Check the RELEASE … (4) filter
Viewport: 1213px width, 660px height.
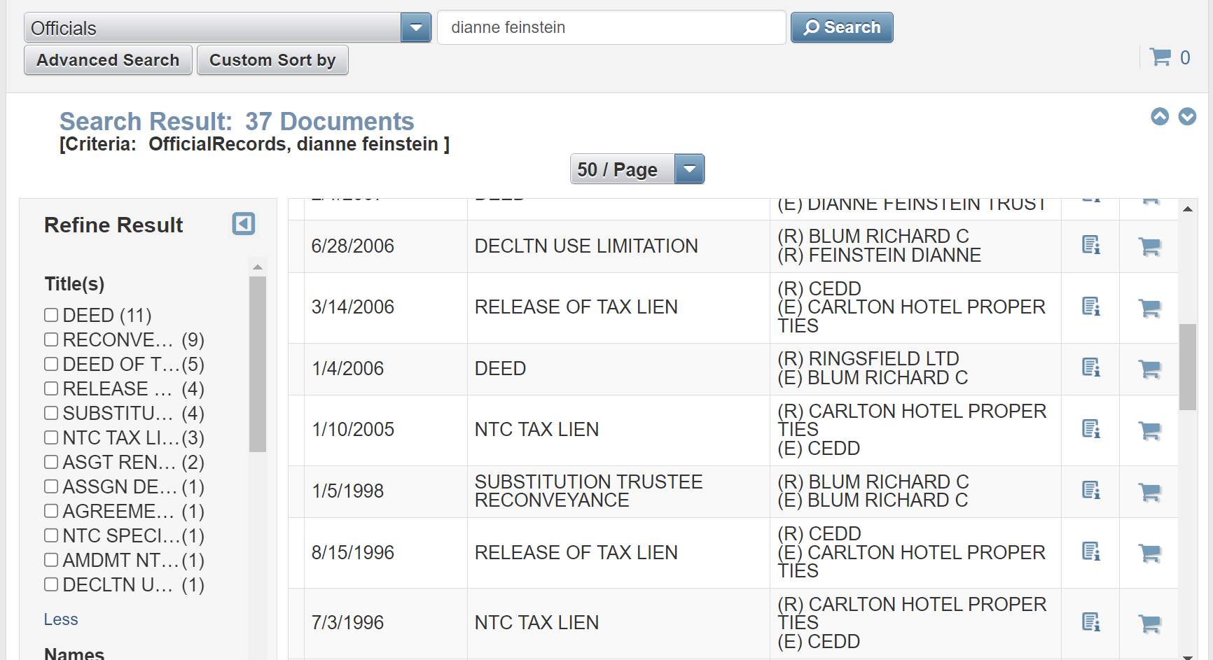pos(51,388)
